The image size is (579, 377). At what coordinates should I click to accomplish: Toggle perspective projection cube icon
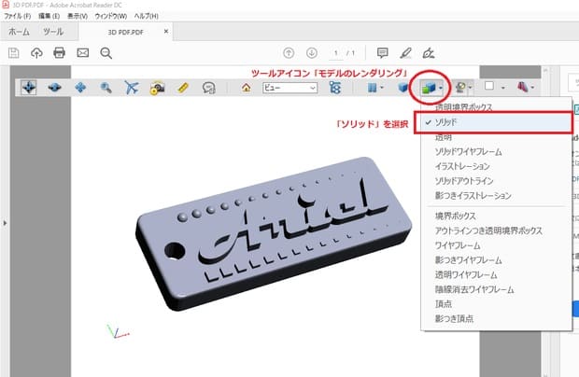click(403, 88)
